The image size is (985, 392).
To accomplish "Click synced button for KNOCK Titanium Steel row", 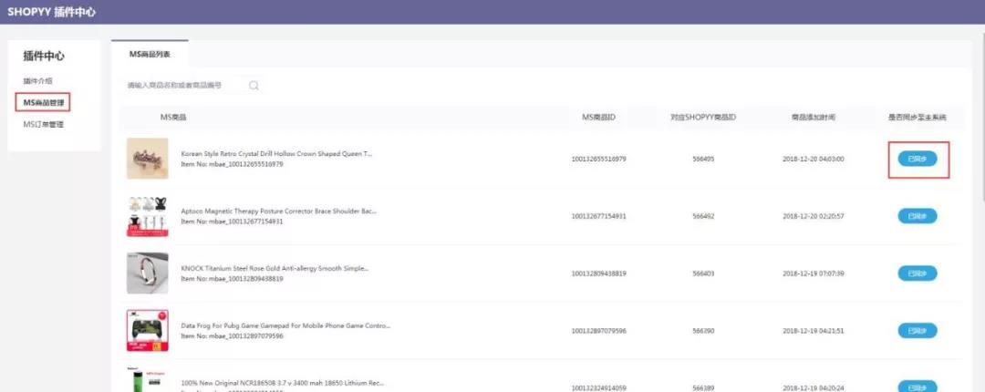I will pyautogui.click(x=918, y=273).
